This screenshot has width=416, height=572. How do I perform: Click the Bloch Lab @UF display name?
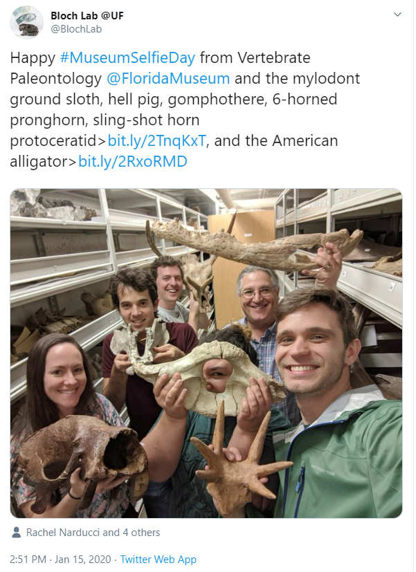pyautogui.click(x=87, y=16)
